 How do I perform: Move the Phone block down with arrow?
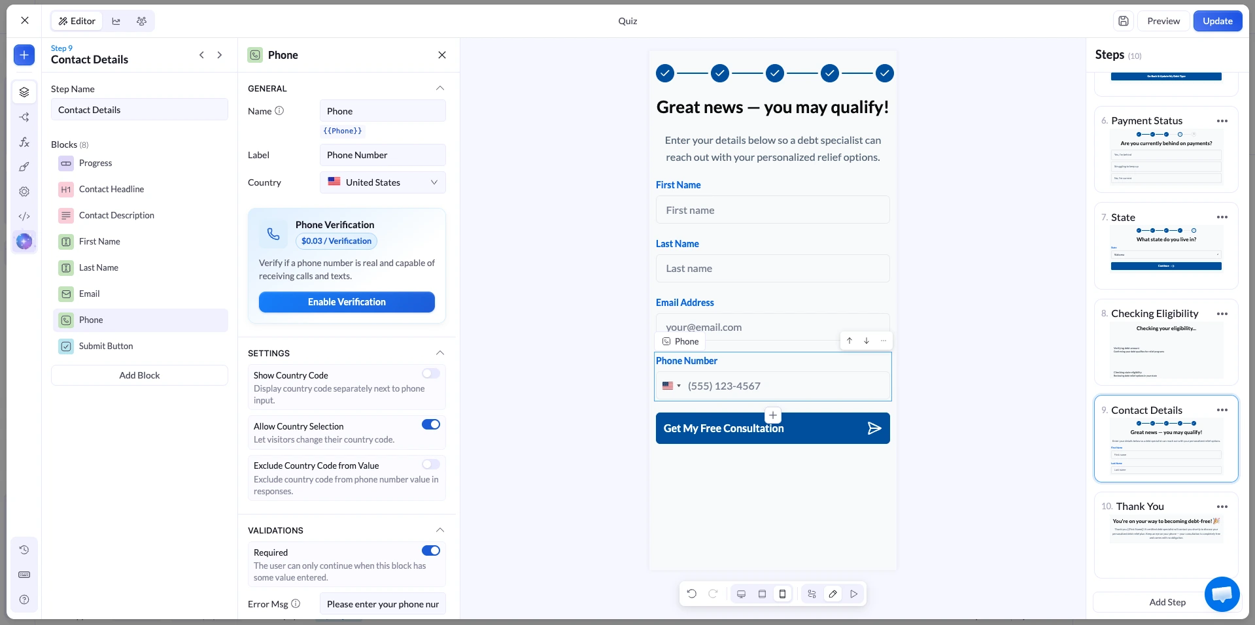click(x=867, y=341)
